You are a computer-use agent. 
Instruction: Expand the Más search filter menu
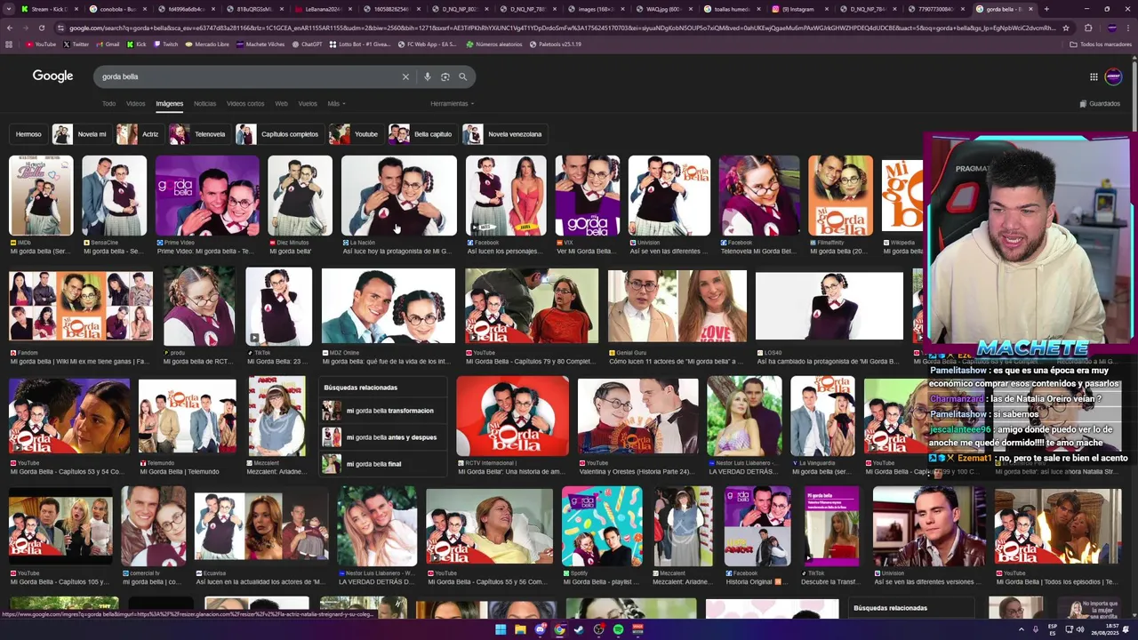pyautogui.click(x=336, y=104)
